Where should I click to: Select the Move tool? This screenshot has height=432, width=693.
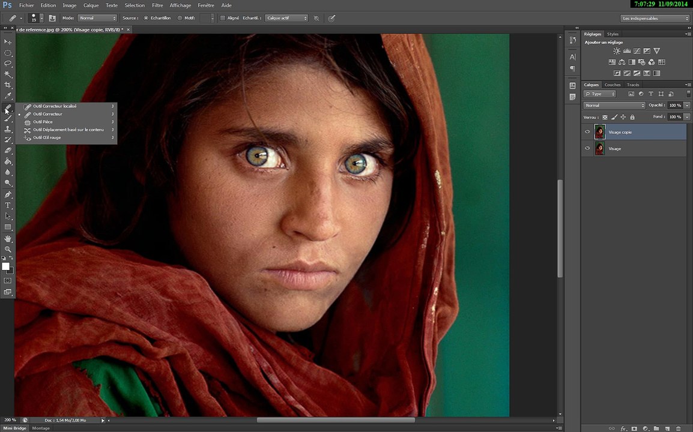point(8,41)
